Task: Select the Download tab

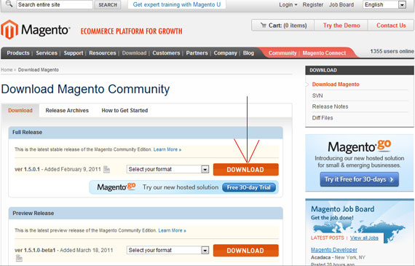Action: point(20,111)
